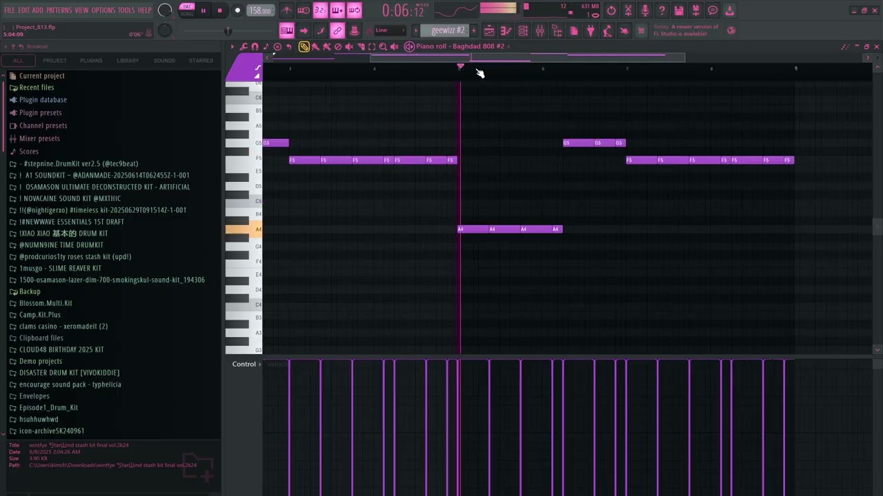Open the FILE menu
Viewport: 883px width, 496px height.
click(x=10, y=10)
